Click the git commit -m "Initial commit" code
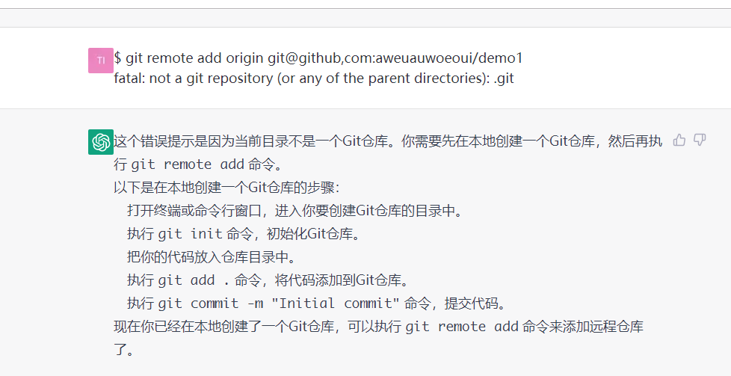This screenshot has width=731, height=376. click(x=279, y=303)
